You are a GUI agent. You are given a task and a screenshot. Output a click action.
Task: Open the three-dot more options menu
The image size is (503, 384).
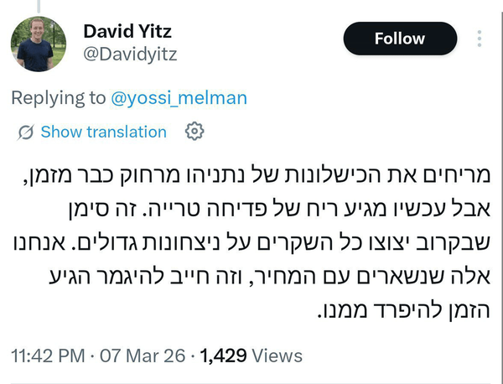(x=479, y=39)
